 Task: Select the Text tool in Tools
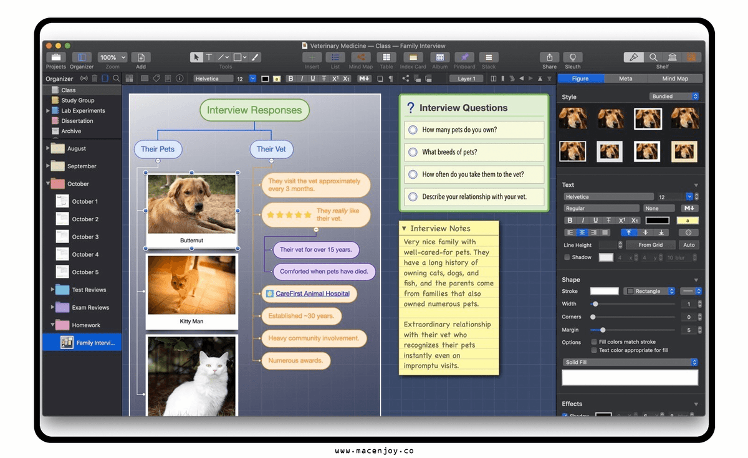pos(209,57)
